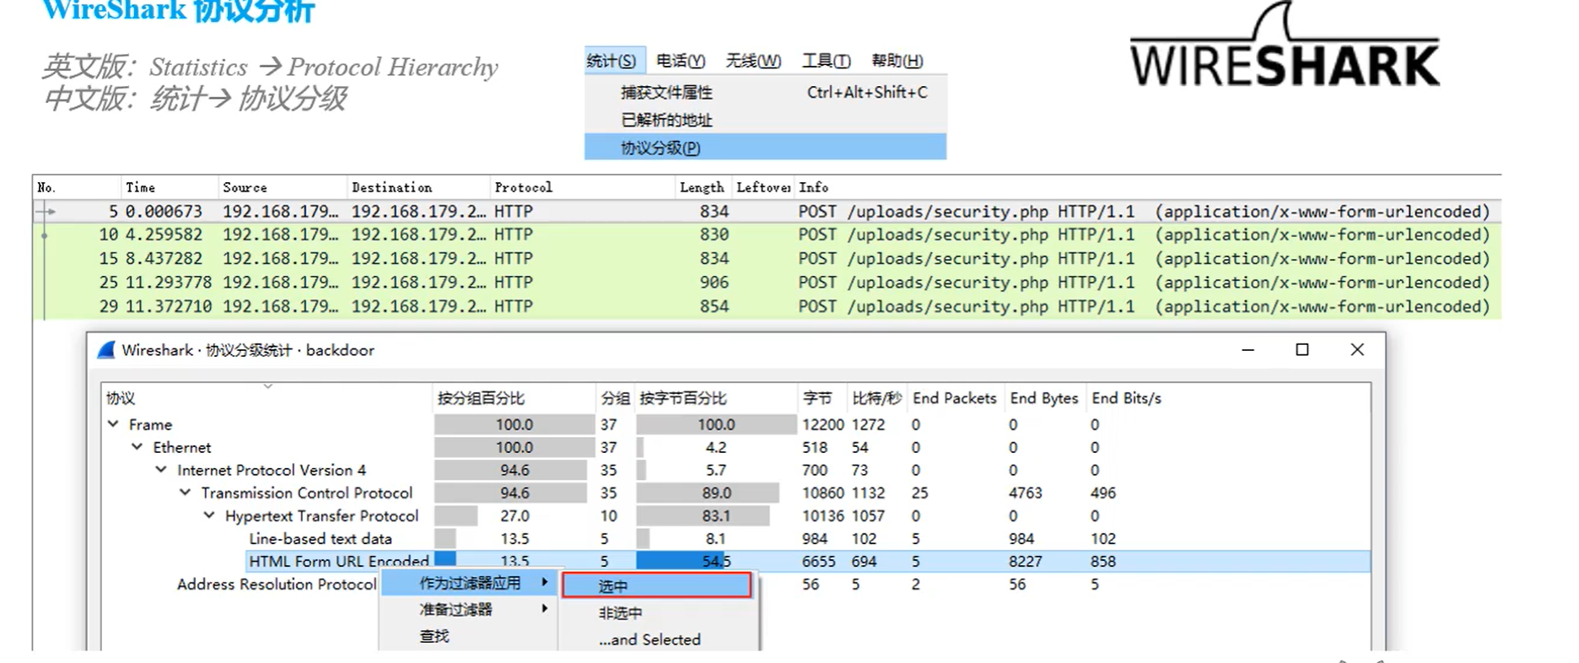Sort statistics by 按分组百分比 column
1579x663 pixels.
click(x=481, y=398)
